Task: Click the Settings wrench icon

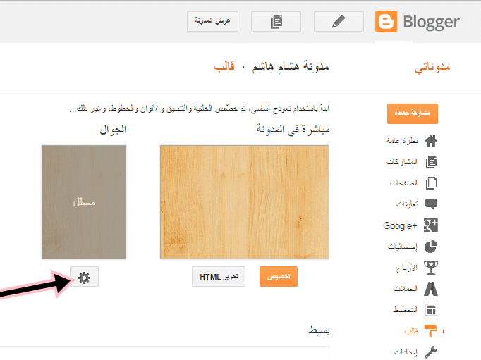Action: (x=431, y=352)
